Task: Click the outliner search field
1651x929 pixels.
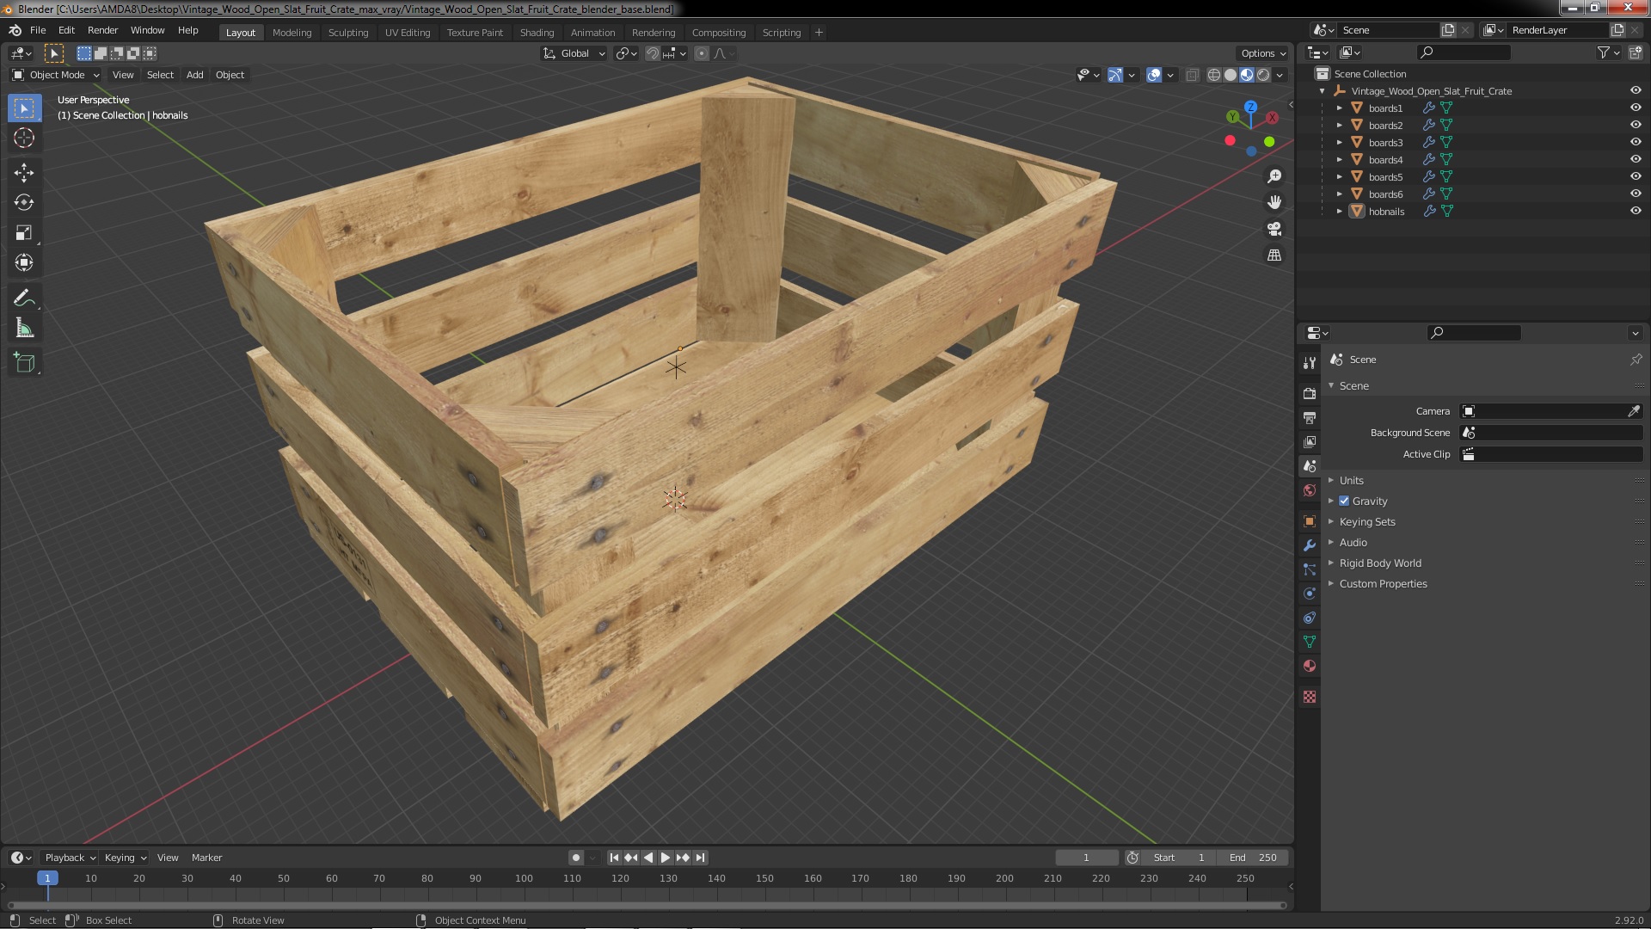Action: point(1464,52)
